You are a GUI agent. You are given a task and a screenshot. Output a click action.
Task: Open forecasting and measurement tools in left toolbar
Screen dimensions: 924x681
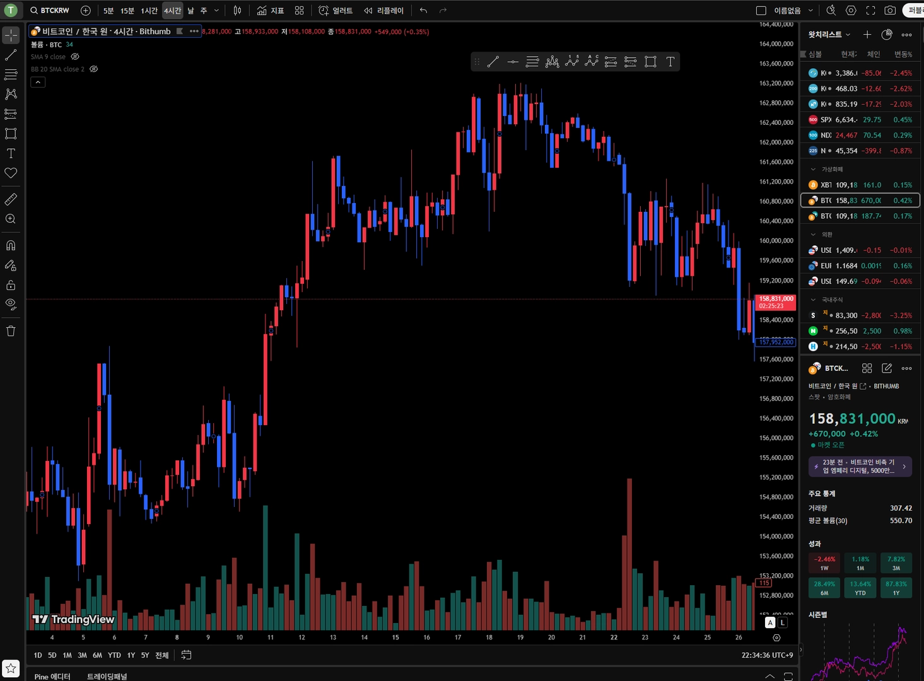[x=11, y=114]
